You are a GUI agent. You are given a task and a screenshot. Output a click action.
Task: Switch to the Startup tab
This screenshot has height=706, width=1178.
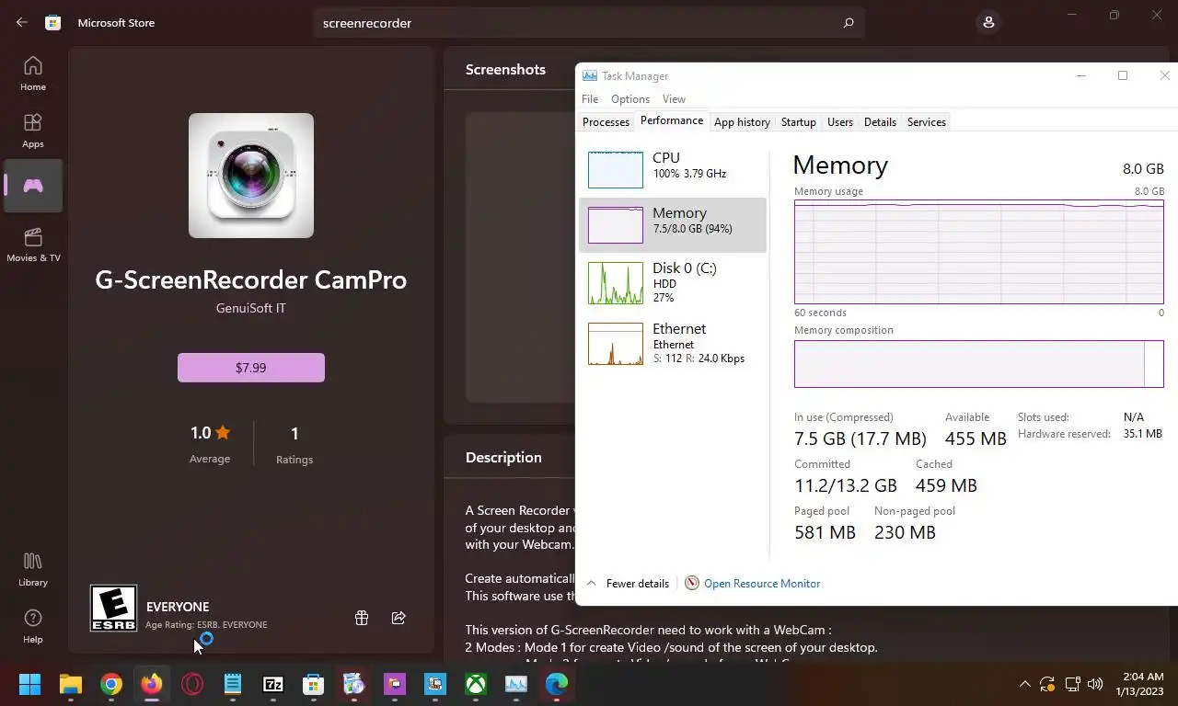798,122
